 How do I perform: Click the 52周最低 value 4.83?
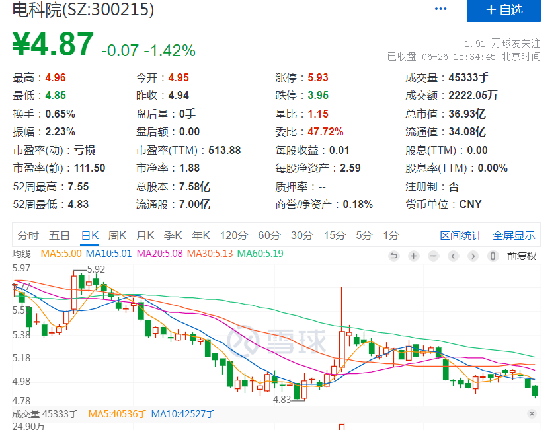tap(78, 205)
